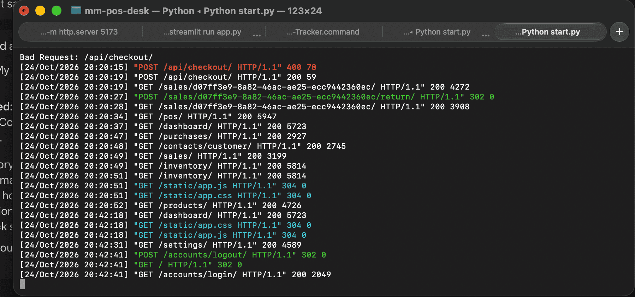Select the active bold Python start.py tab

(x=551, y=32)
